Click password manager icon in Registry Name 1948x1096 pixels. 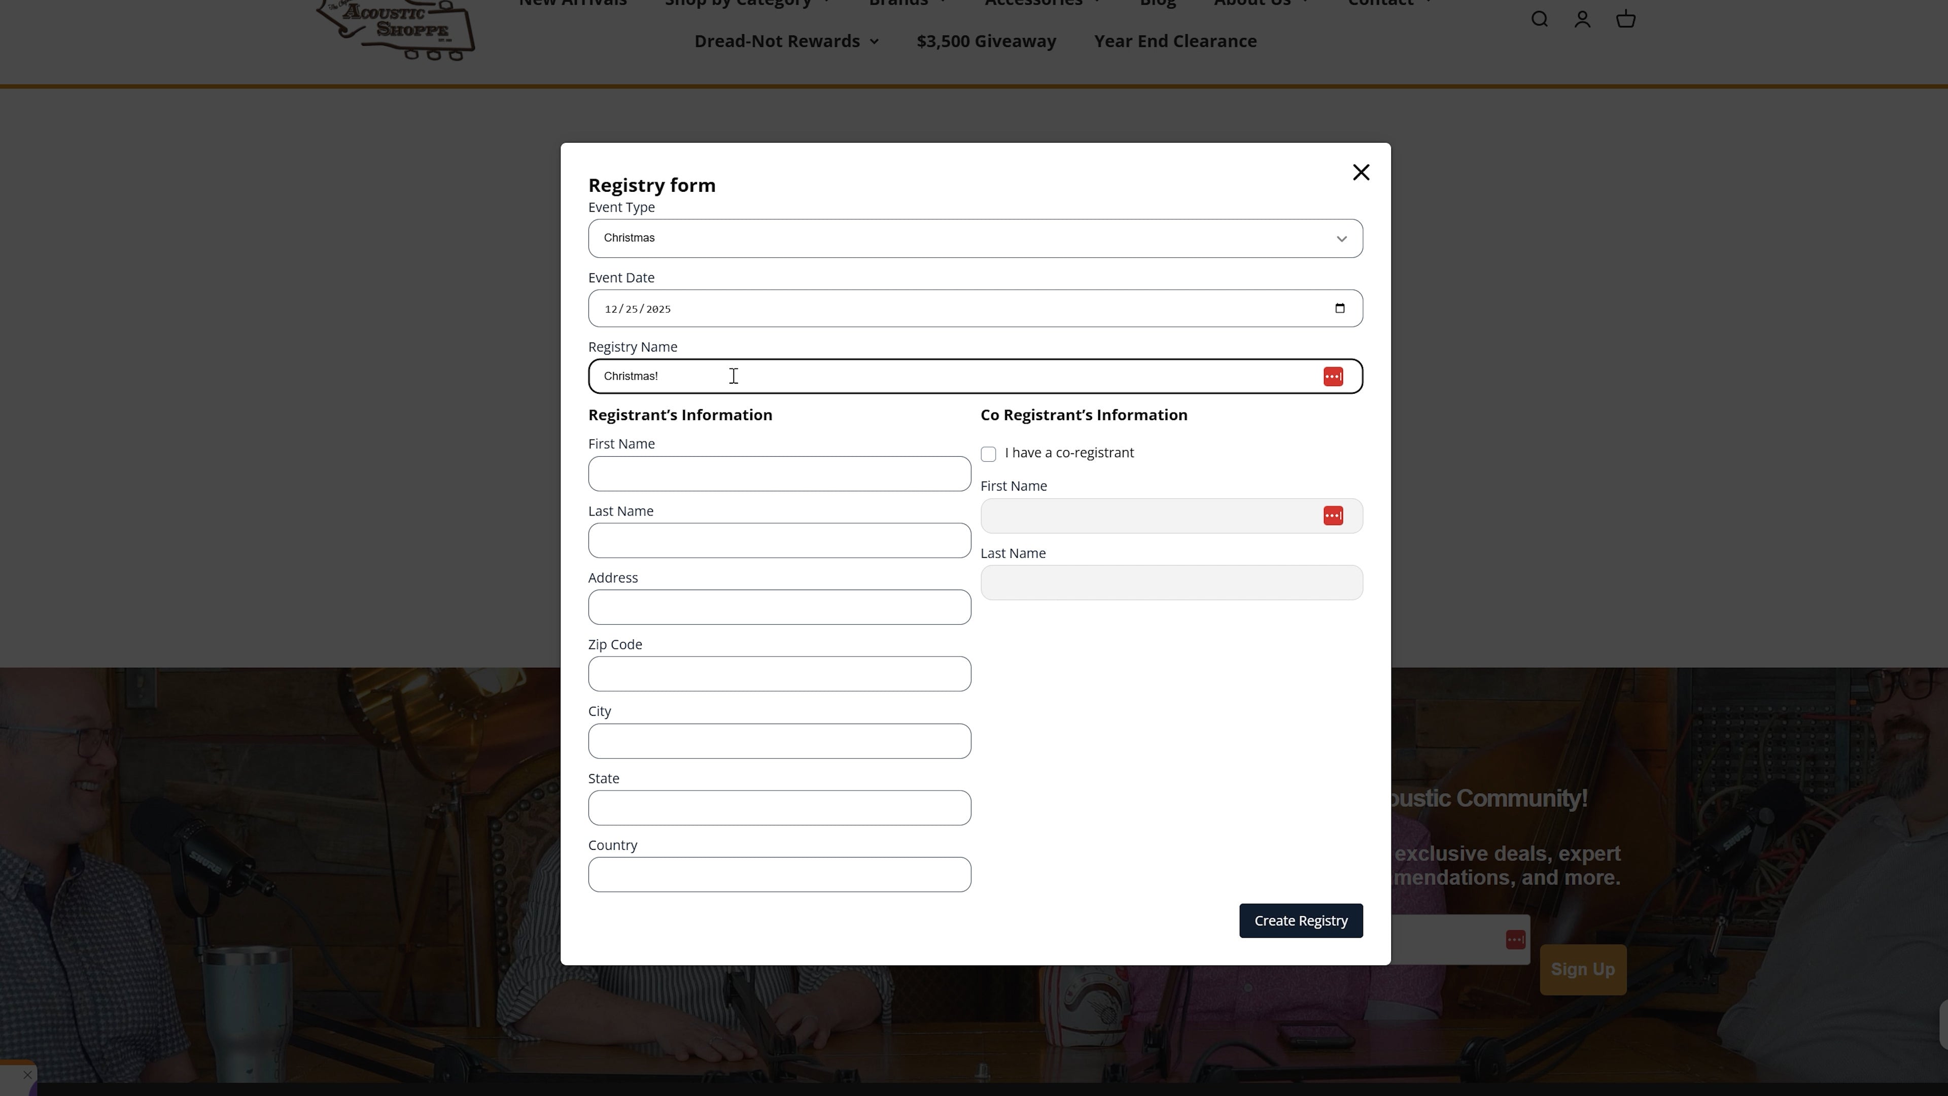1333,376
